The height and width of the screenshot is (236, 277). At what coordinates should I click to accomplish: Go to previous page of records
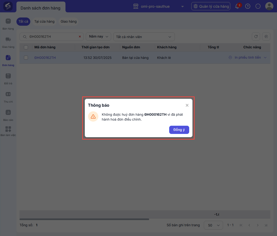tap(249, 225)
